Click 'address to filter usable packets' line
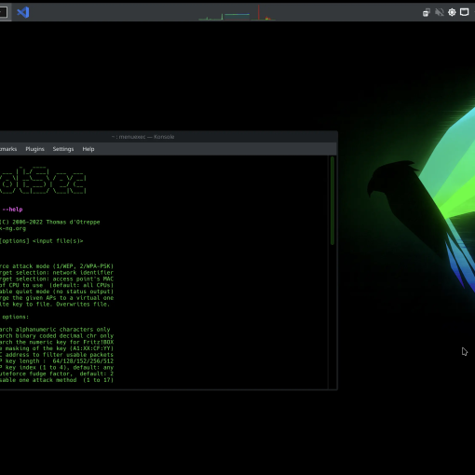 [60, 355]
